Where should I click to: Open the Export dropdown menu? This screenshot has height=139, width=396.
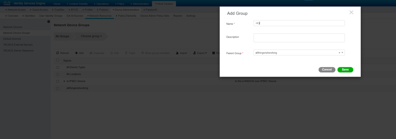(200, 53)
